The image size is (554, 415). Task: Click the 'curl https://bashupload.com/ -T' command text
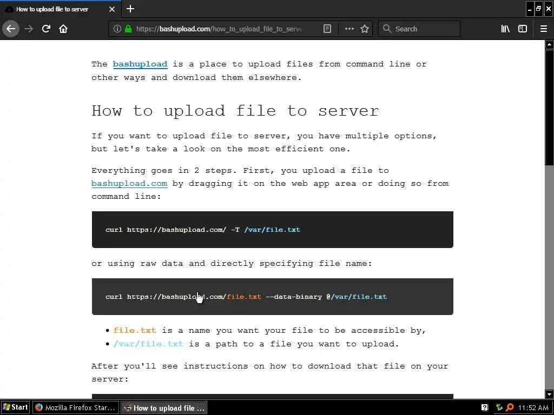coord(173,230)
